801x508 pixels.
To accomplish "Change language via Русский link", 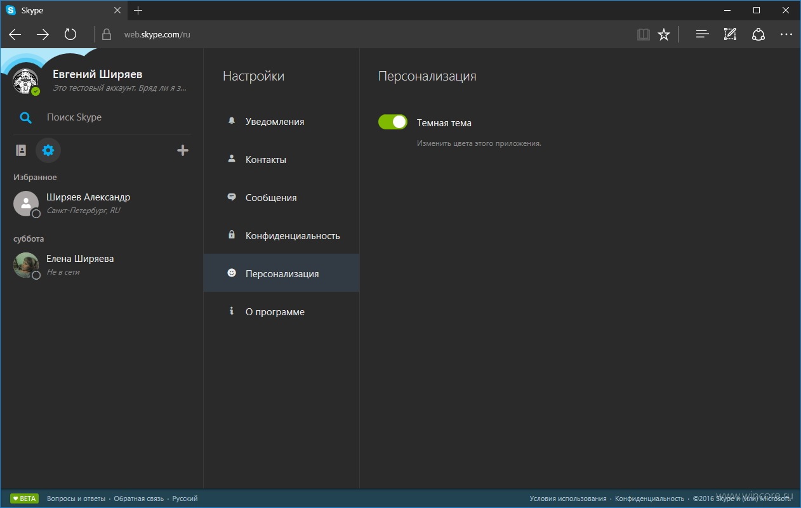I will (185, 498).
